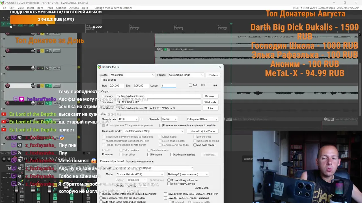Open TRIM envelope button on track 6
362x203 pixels.
(x=57, y=68)
